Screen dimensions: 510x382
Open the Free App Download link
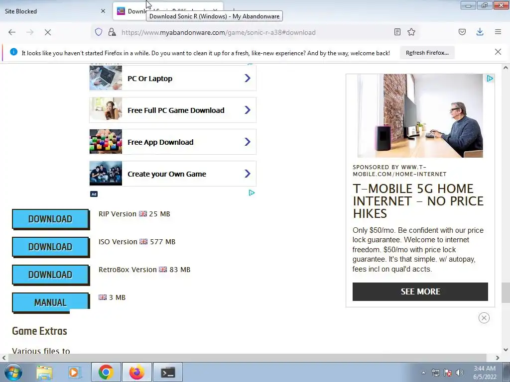point(173,142)
